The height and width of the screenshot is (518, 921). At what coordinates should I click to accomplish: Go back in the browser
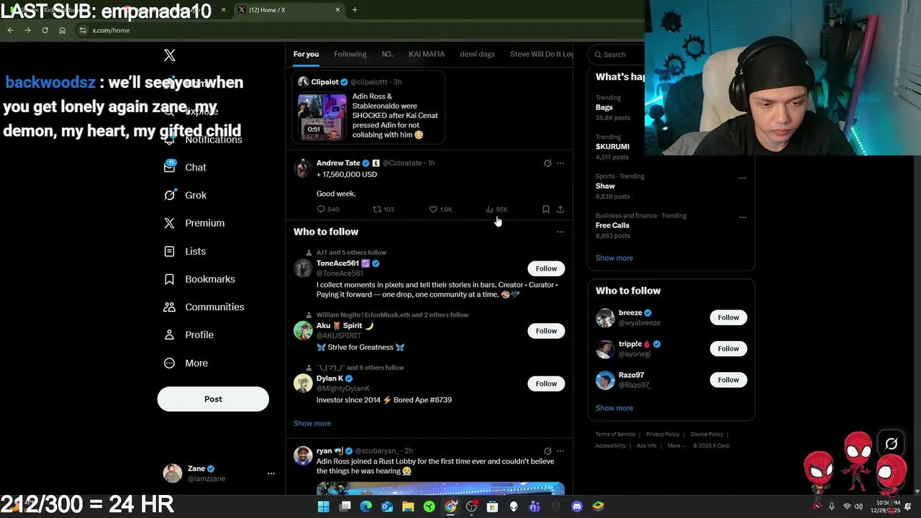coord(10,30)
